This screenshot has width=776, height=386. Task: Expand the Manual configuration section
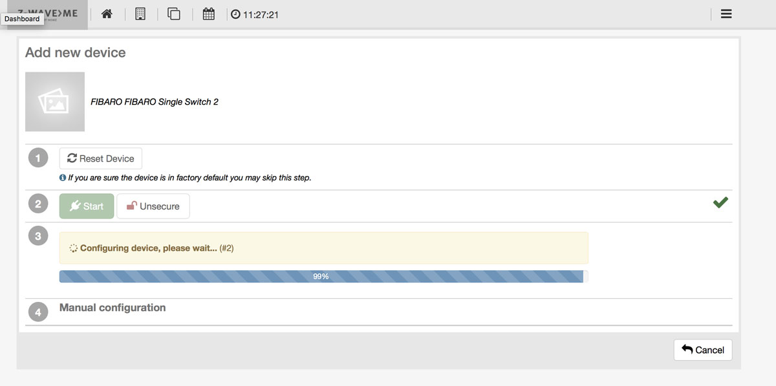113,308
